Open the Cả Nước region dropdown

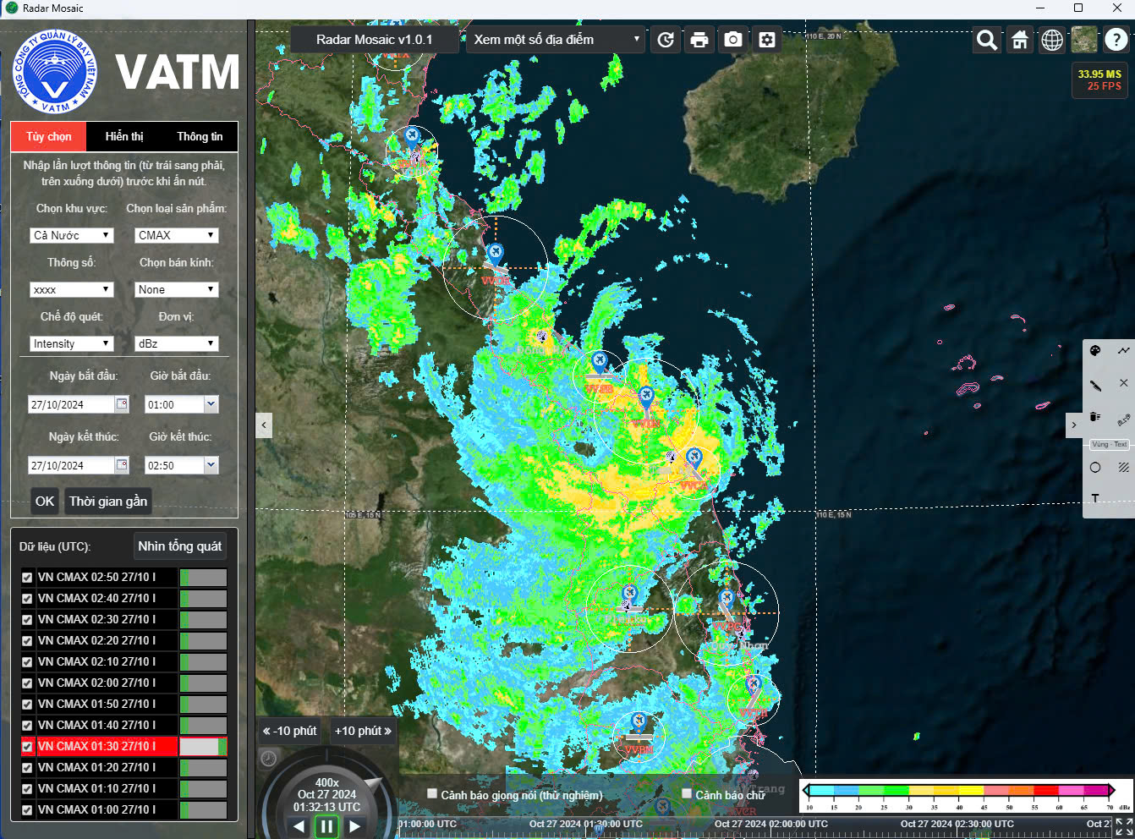(71, 235)
